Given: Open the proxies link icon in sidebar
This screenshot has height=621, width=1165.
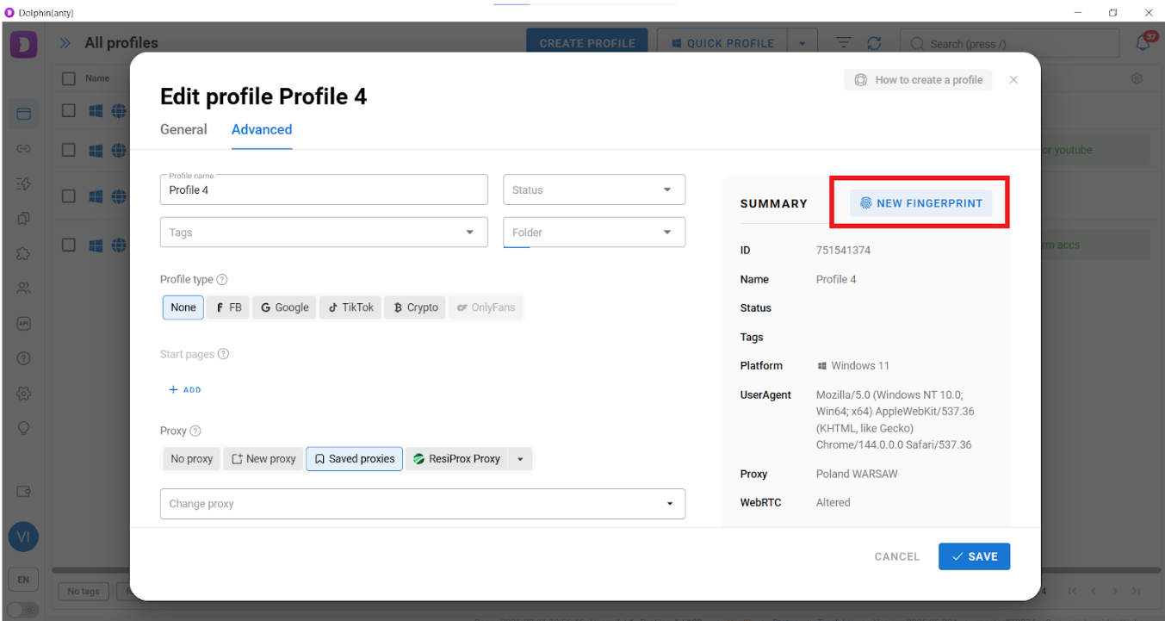Looking at the screenshot, I should click(24, 149).
